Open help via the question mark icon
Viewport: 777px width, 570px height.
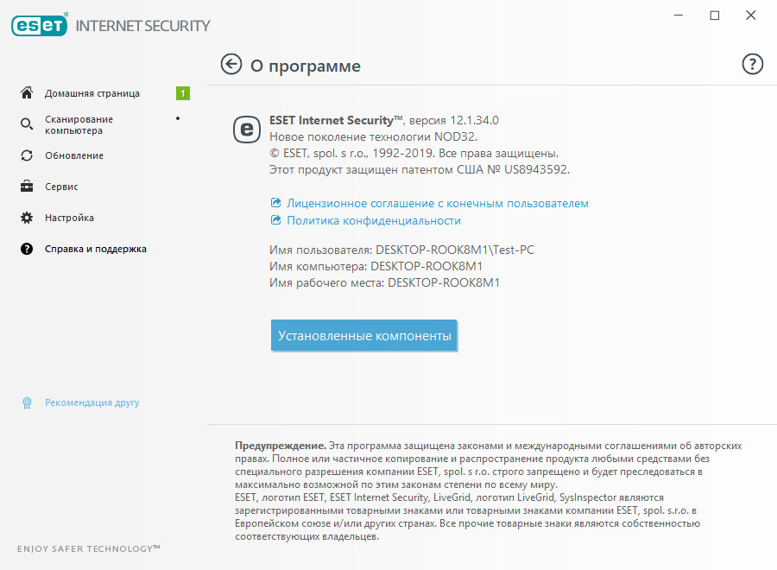click(x=753, y=65)
